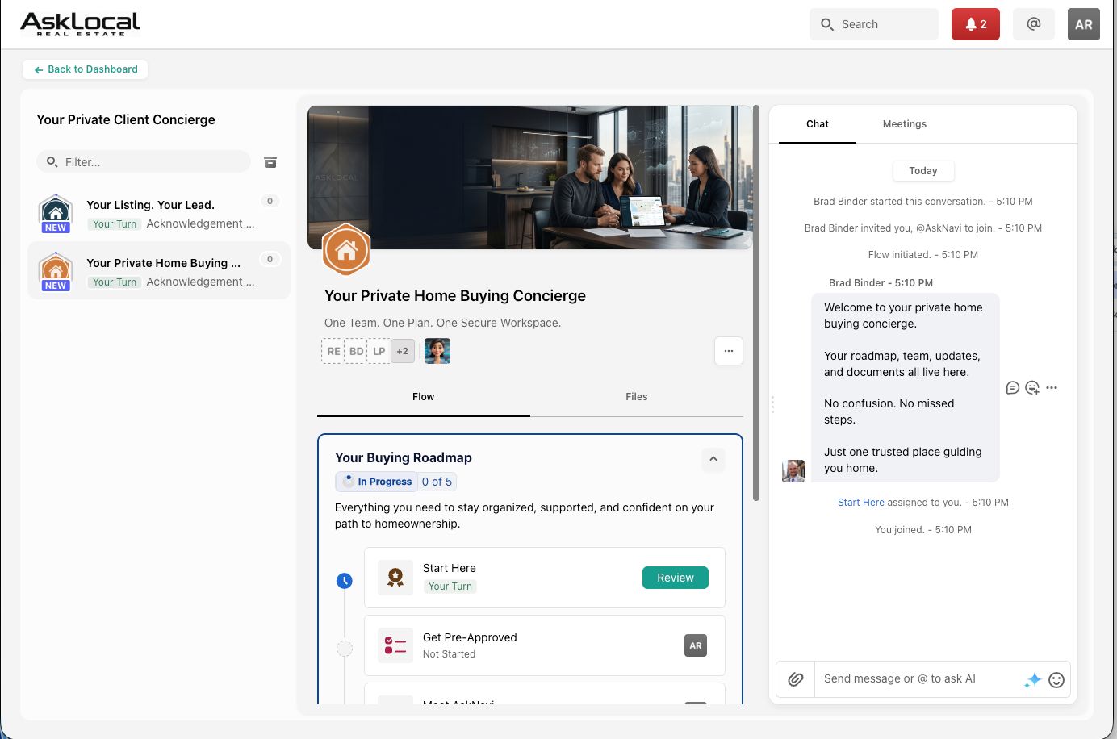The height and width of the screenshot is (739, 1117).
Task: Click the In Progress status badge
Action: point(377,482)
